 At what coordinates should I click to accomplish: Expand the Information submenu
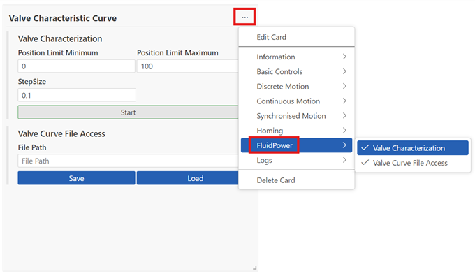296,57
